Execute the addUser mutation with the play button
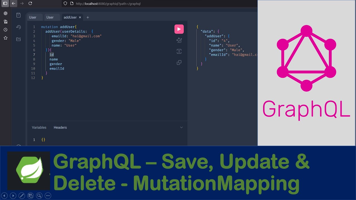 pos(179,29)
